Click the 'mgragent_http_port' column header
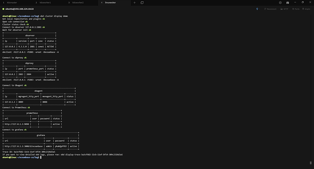The height and width of the screenshot is (169, 314). point(29,97)
